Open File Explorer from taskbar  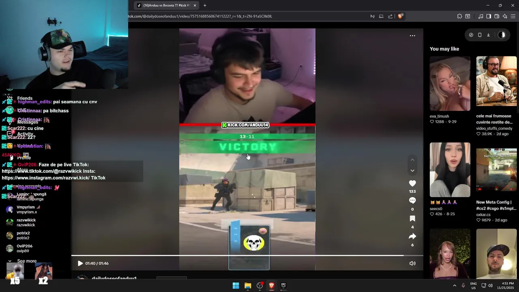pos(248,286)
